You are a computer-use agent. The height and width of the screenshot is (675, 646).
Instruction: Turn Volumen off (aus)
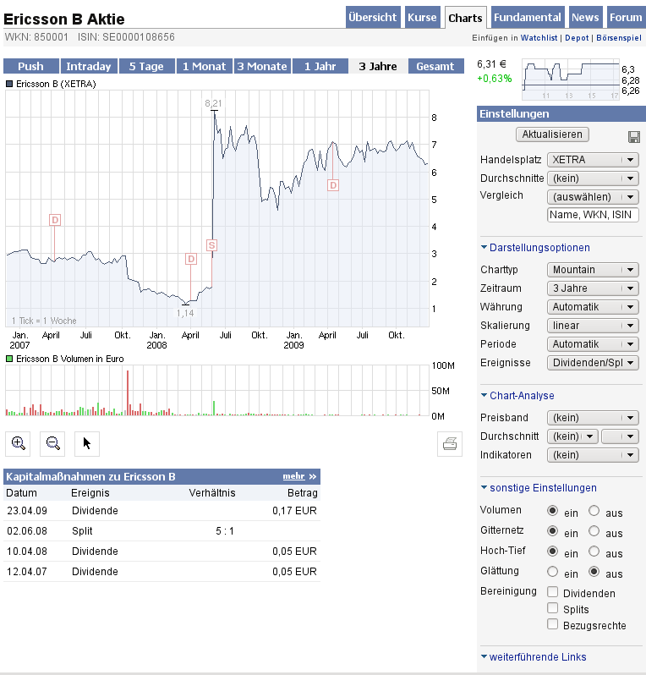tap(594, 511)
